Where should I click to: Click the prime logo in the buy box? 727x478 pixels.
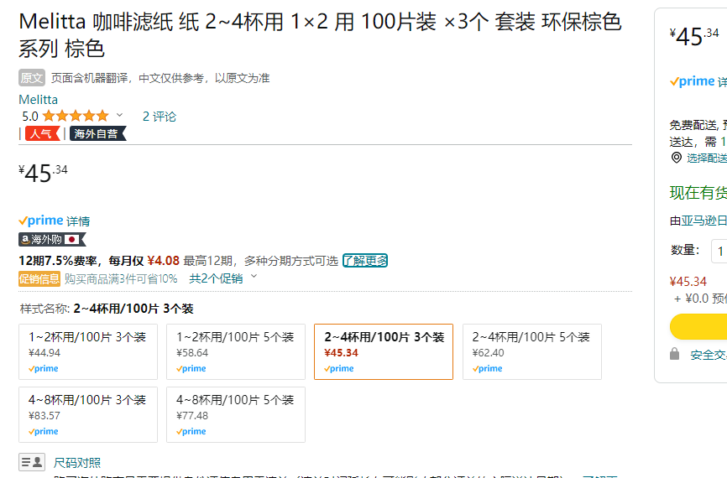pyautogui.click(x=692, y=81)
